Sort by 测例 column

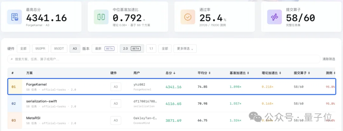331,73
